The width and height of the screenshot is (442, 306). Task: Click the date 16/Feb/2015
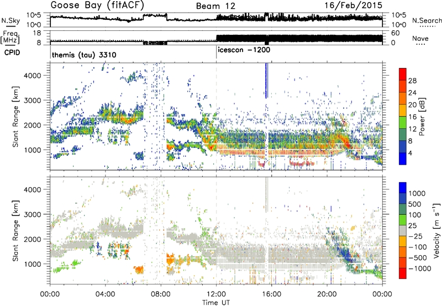[x=354, y=5]
